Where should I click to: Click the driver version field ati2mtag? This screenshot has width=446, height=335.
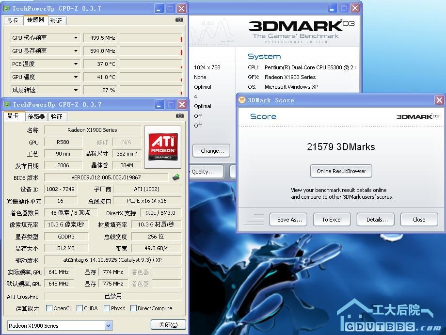[112, 260]
